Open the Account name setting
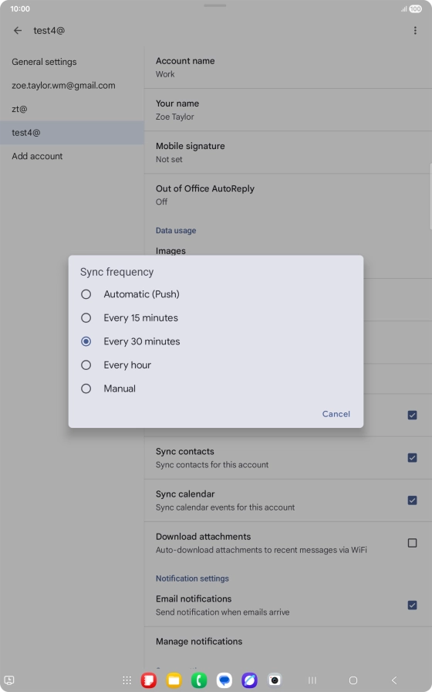The width and height of the screenshot is (432, 692). pos(288,67)
